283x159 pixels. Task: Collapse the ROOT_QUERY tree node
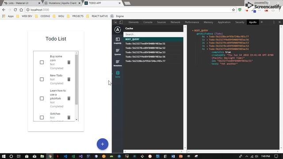coord(193,30)
